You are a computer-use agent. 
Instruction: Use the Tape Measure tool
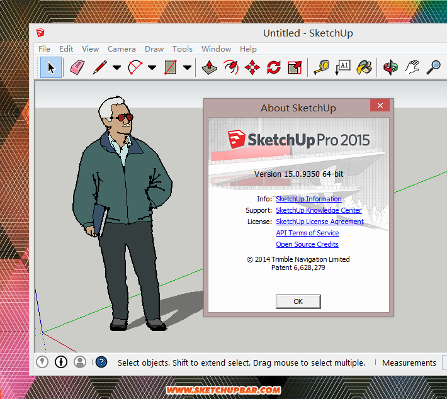tap(322, 67)
